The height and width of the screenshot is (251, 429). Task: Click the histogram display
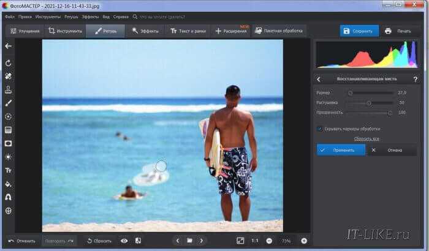pos(367,54)
